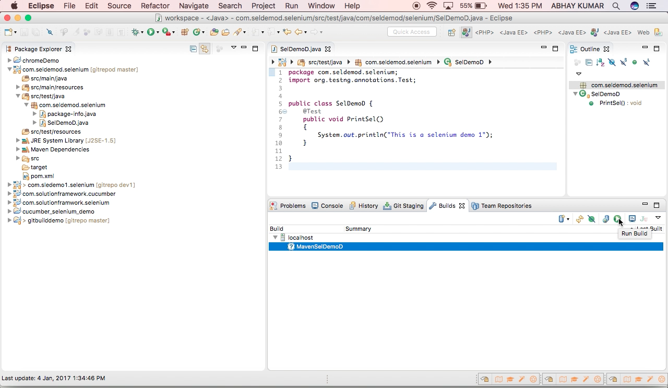Click the Last Edit Location arrow icon
The image size is (668, 388).
[x=287, y=32]
